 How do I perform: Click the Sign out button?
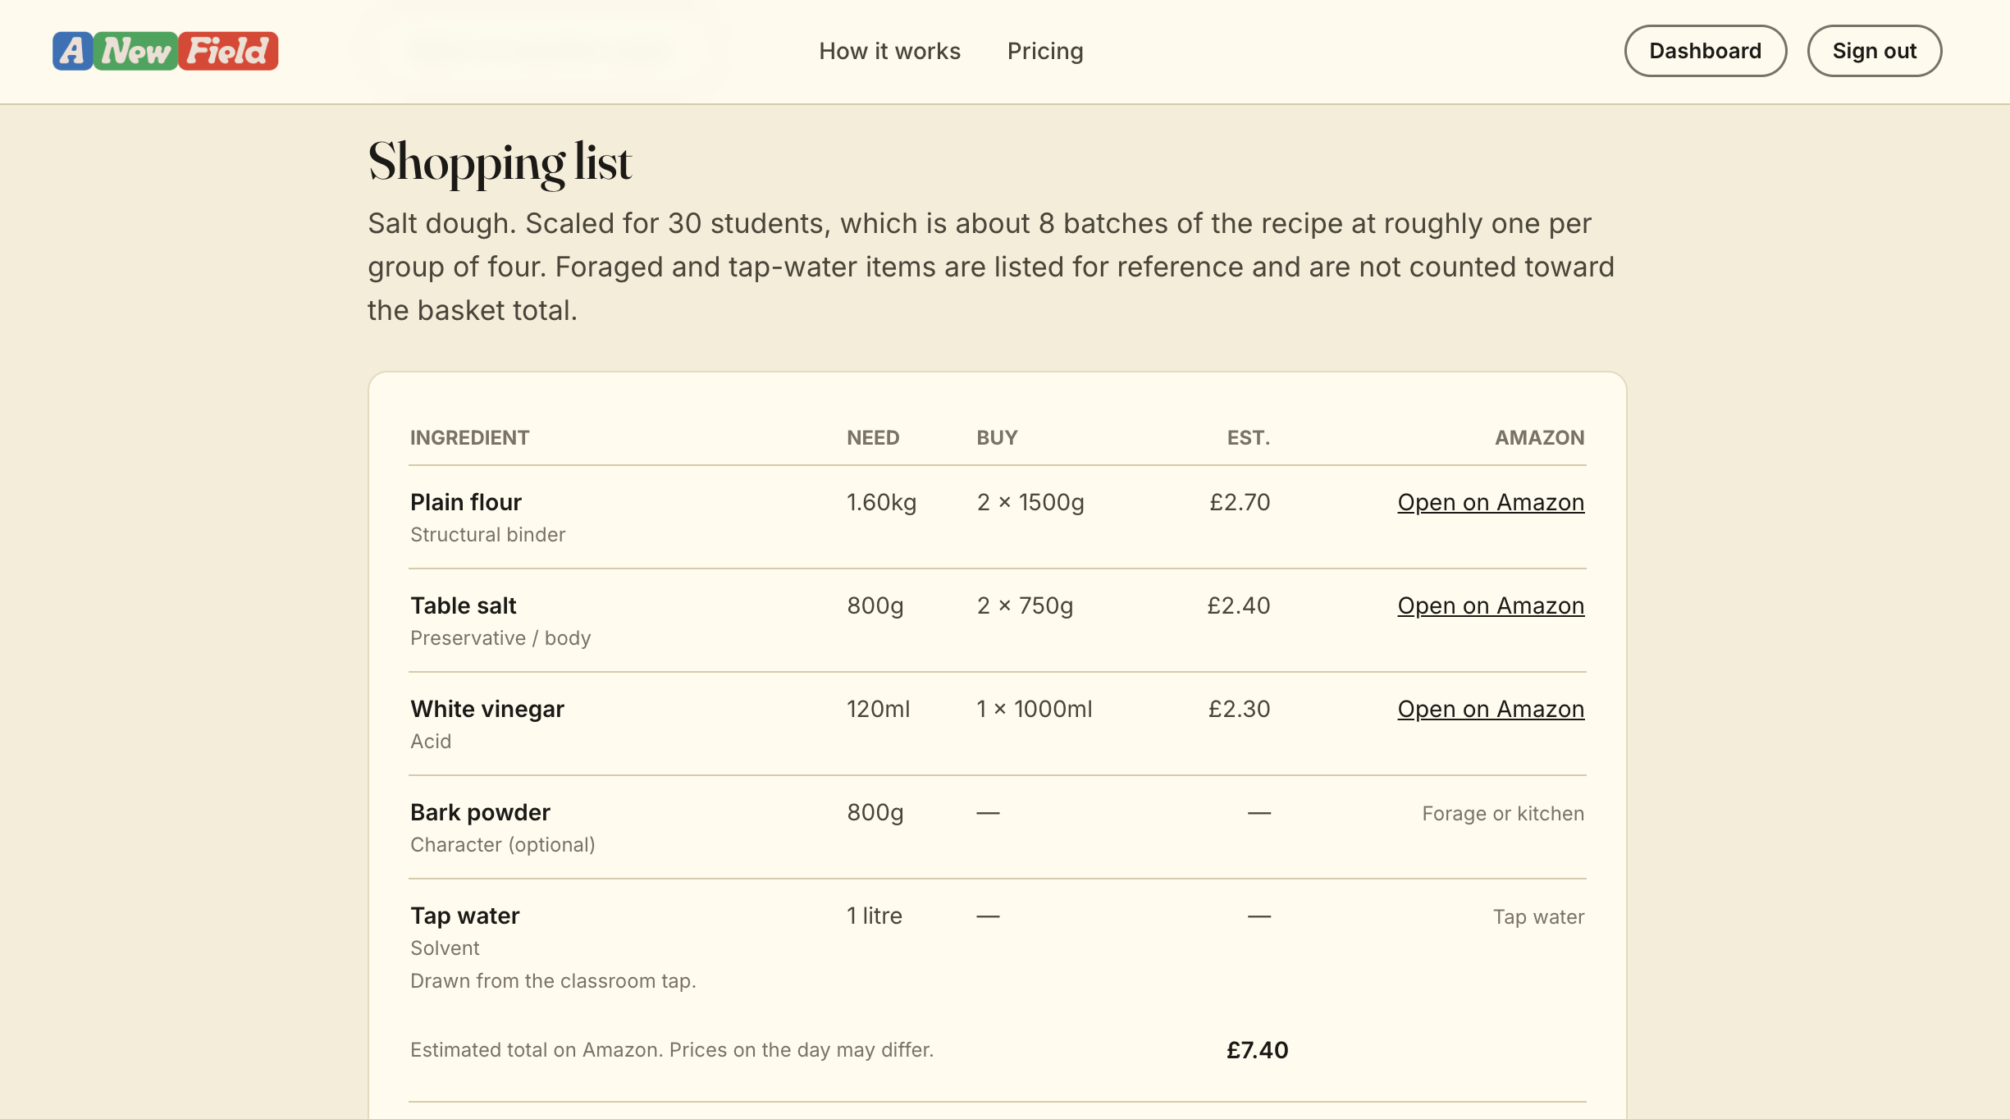[1874, 51]
